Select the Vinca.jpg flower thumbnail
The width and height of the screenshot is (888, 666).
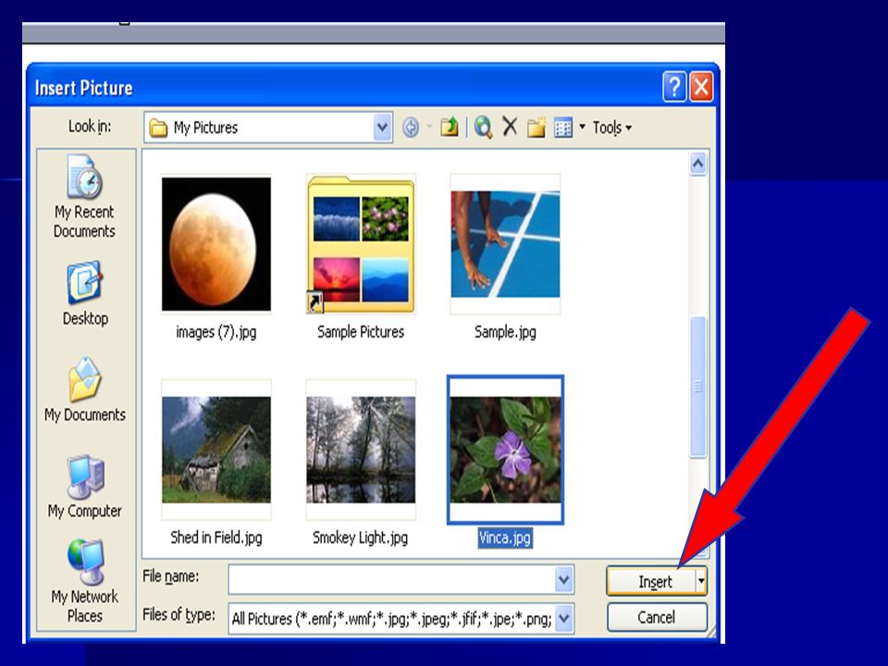pos(505,450)
